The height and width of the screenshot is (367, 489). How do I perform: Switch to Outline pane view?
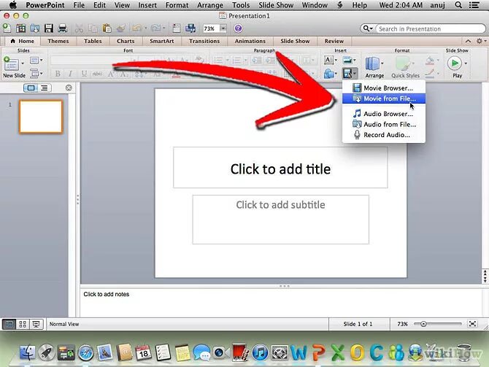45,88
